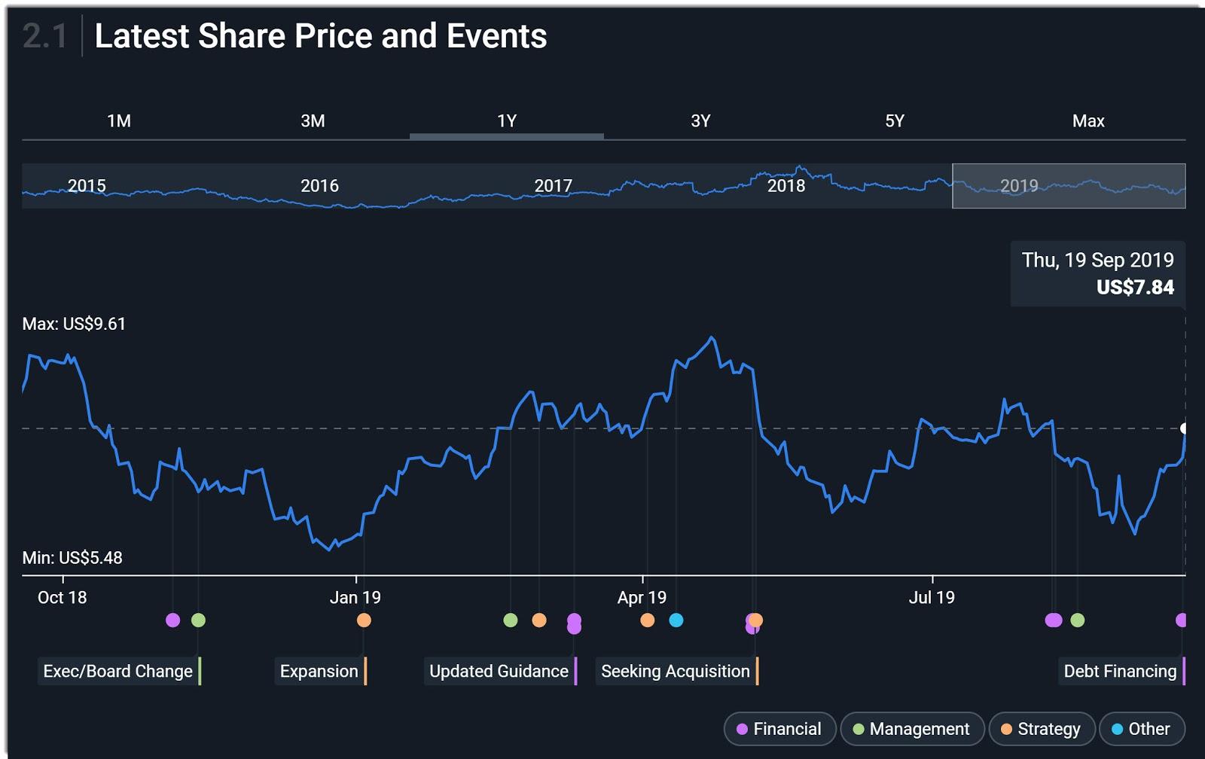
Task: Click the first purple Financial dot near Oct 18
Action: point(172,620)
